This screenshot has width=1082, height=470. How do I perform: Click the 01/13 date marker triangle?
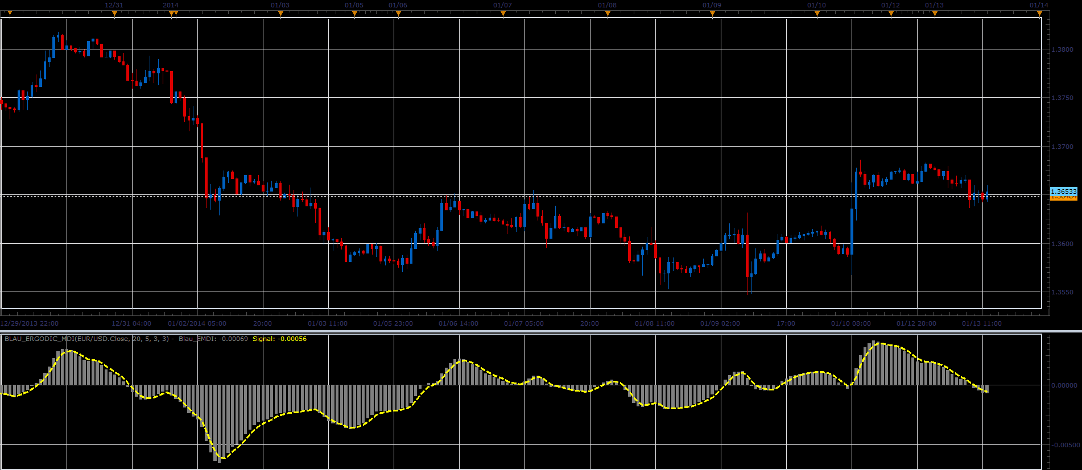[935, 14]
